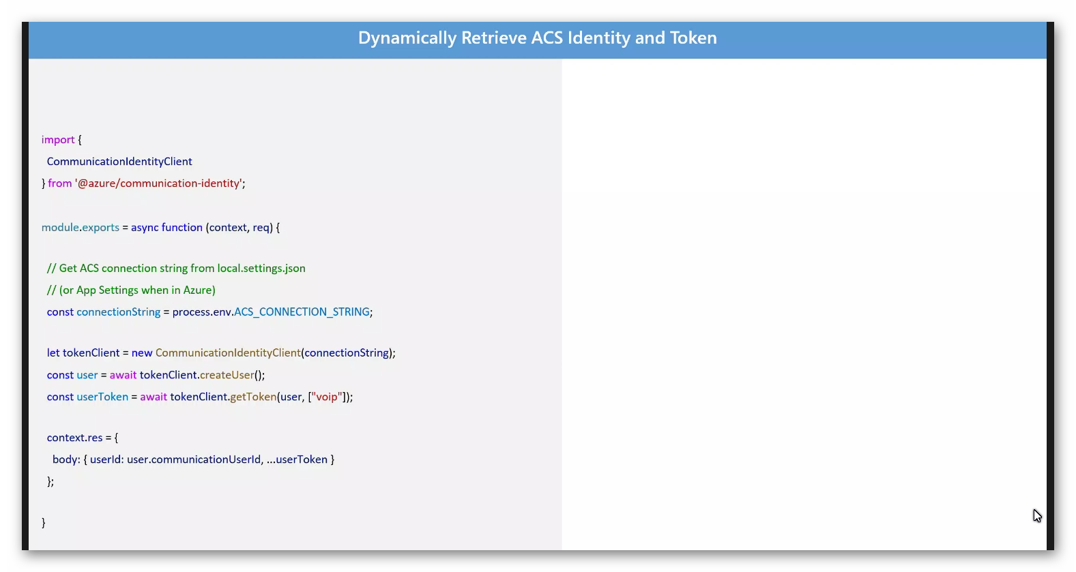The image size is (1076, 572).
Task: Click the userToken constant name
Action: (x=102, y=397)
